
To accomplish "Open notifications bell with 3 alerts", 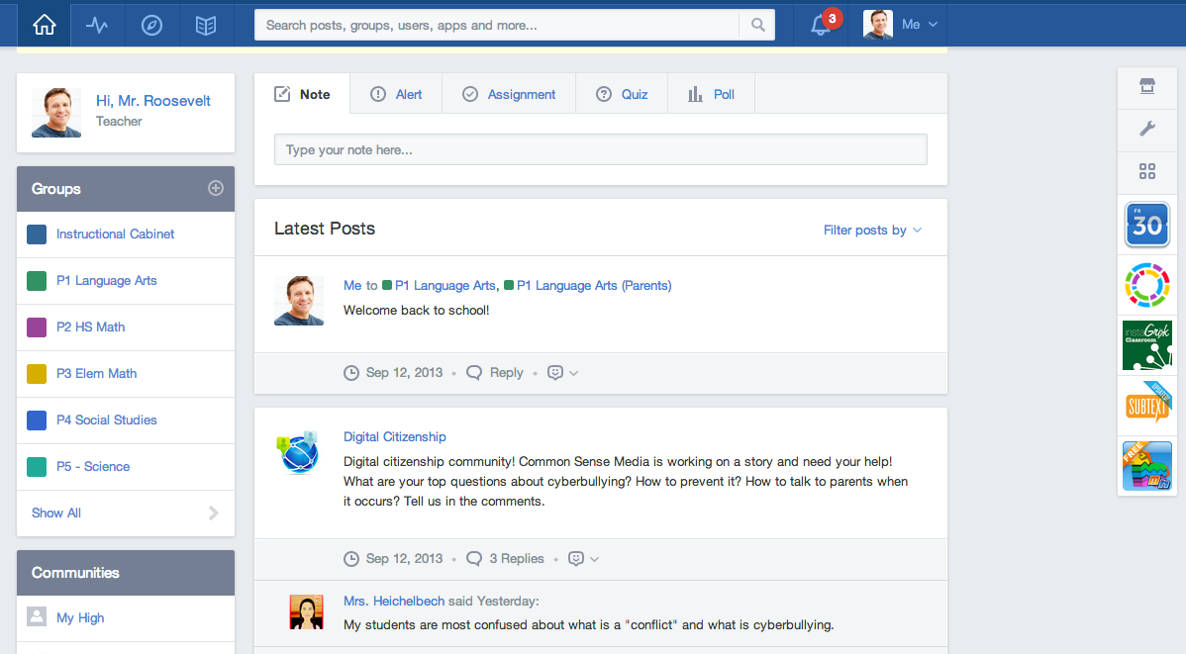I will [x=821, y=25].
